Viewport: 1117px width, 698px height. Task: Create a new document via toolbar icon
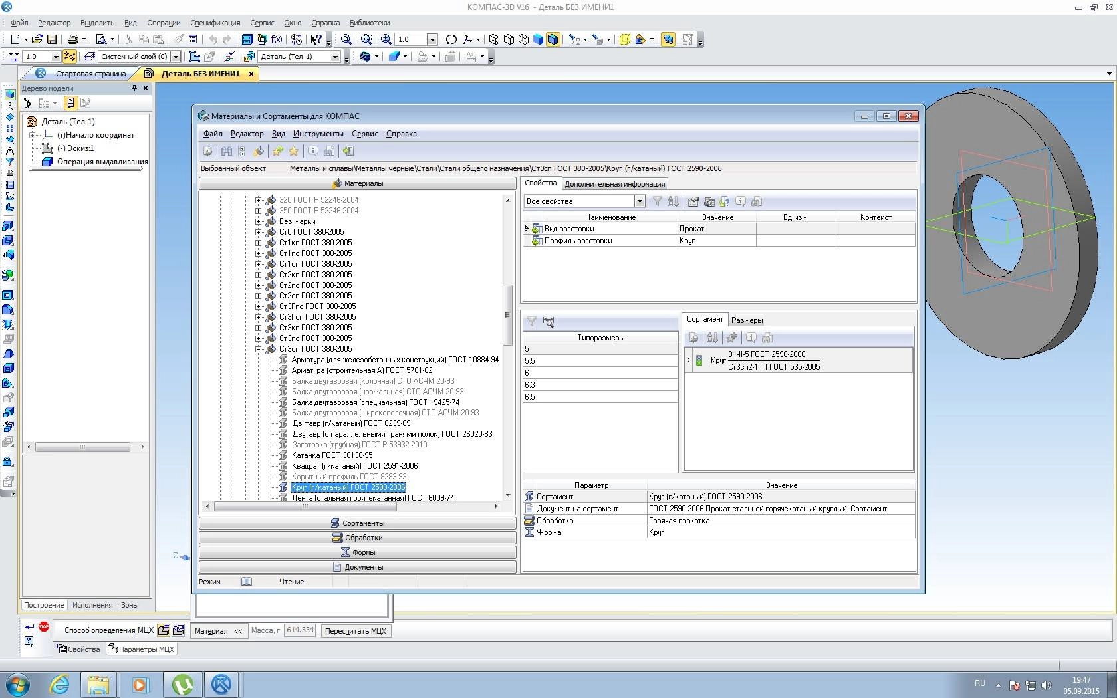point(15,39)
